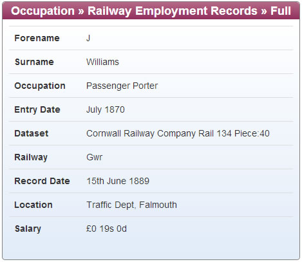The height and width of the screenshot is (262, 302).
Task: Select the Location label
Action: coord(33,205)
